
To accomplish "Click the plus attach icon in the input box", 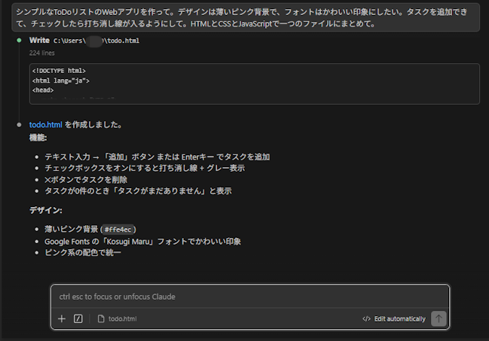I will pyautogui.click(x=62, y=318).
